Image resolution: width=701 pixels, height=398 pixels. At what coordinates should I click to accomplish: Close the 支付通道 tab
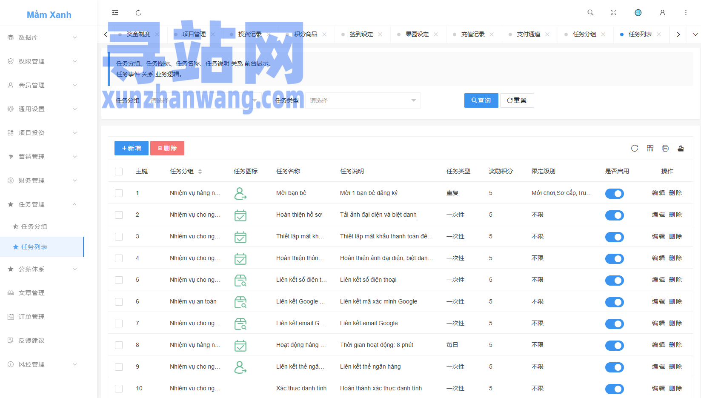547,34
